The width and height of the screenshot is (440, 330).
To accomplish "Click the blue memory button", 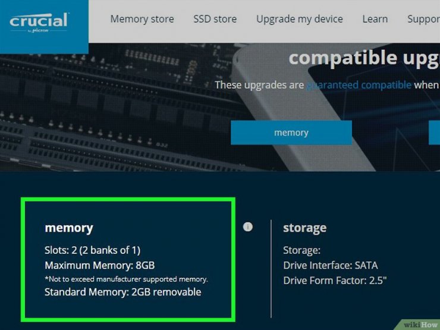I will pyautogui.click(x=291, y=133).
